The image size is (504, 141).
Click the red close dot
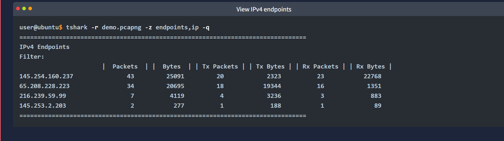[x=18, y=8]
